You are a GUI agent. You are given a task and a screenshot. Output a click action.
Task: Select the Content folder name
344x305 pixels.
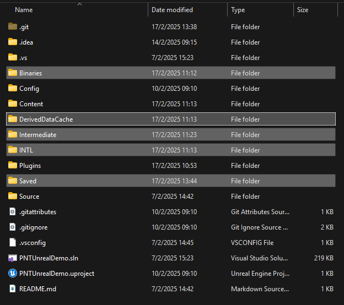pyautogui.click(x=31, y=104)
